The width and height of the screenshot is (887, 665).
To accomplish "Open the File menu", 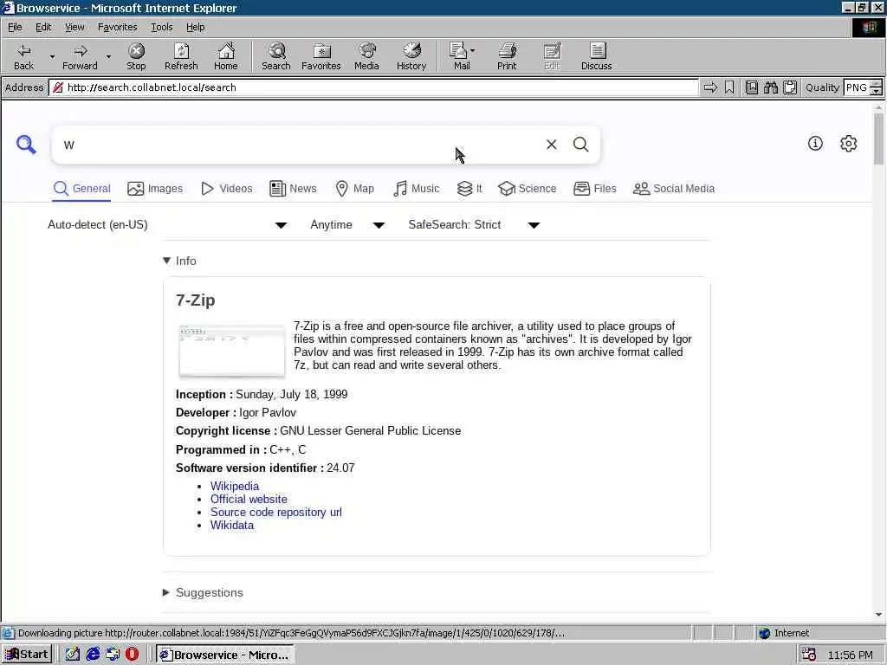I will [x=15, y=27].
